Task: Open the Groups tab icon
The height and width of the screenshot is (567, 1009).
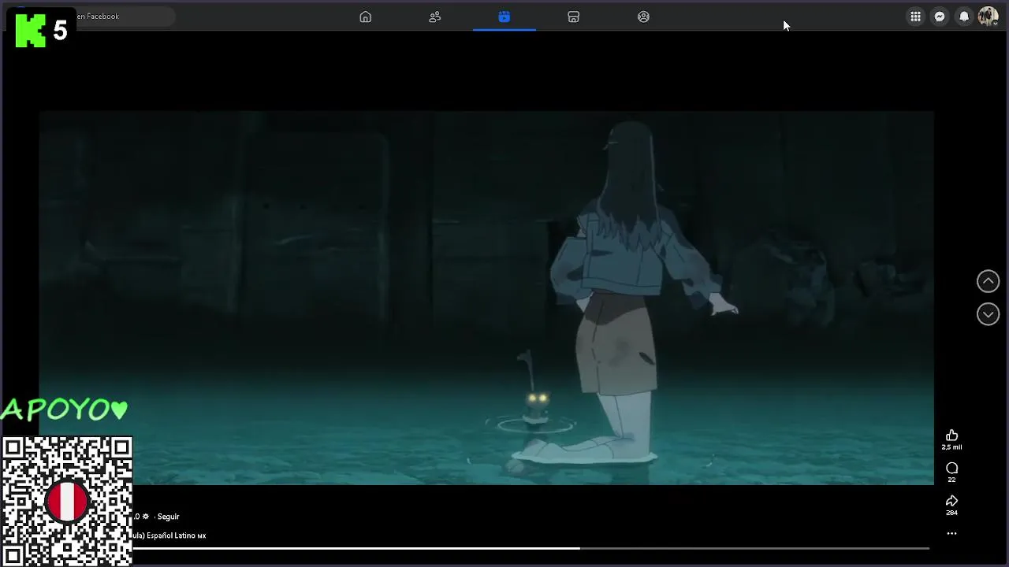Action: tap(643, 17)
